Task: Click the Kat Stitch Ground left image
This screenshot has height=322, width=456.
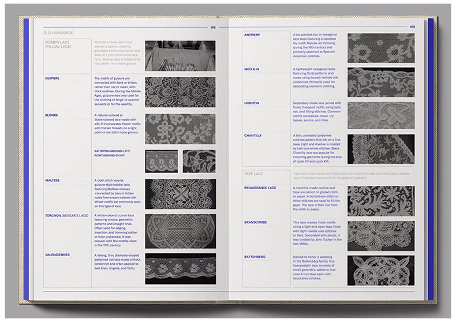Action: (x=161, y=162)
